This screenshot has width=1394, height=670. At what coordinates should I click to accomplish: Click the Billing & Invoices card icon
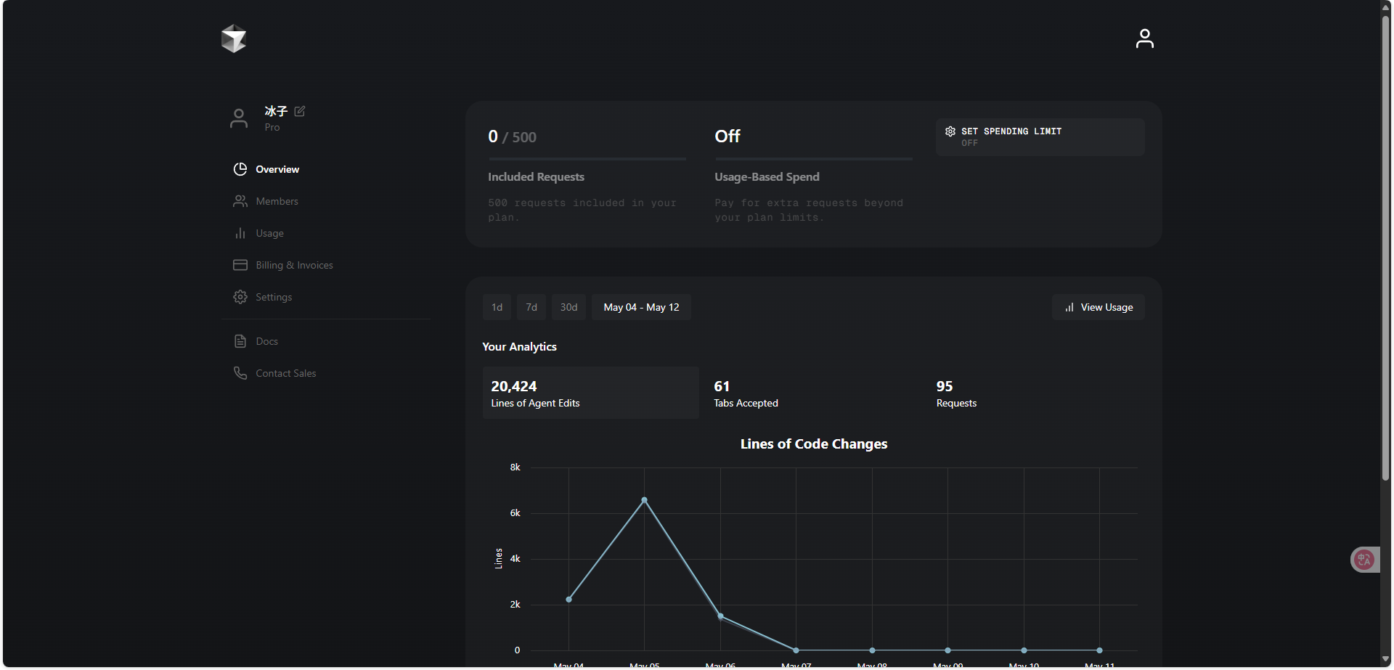(x=240, y=265)
